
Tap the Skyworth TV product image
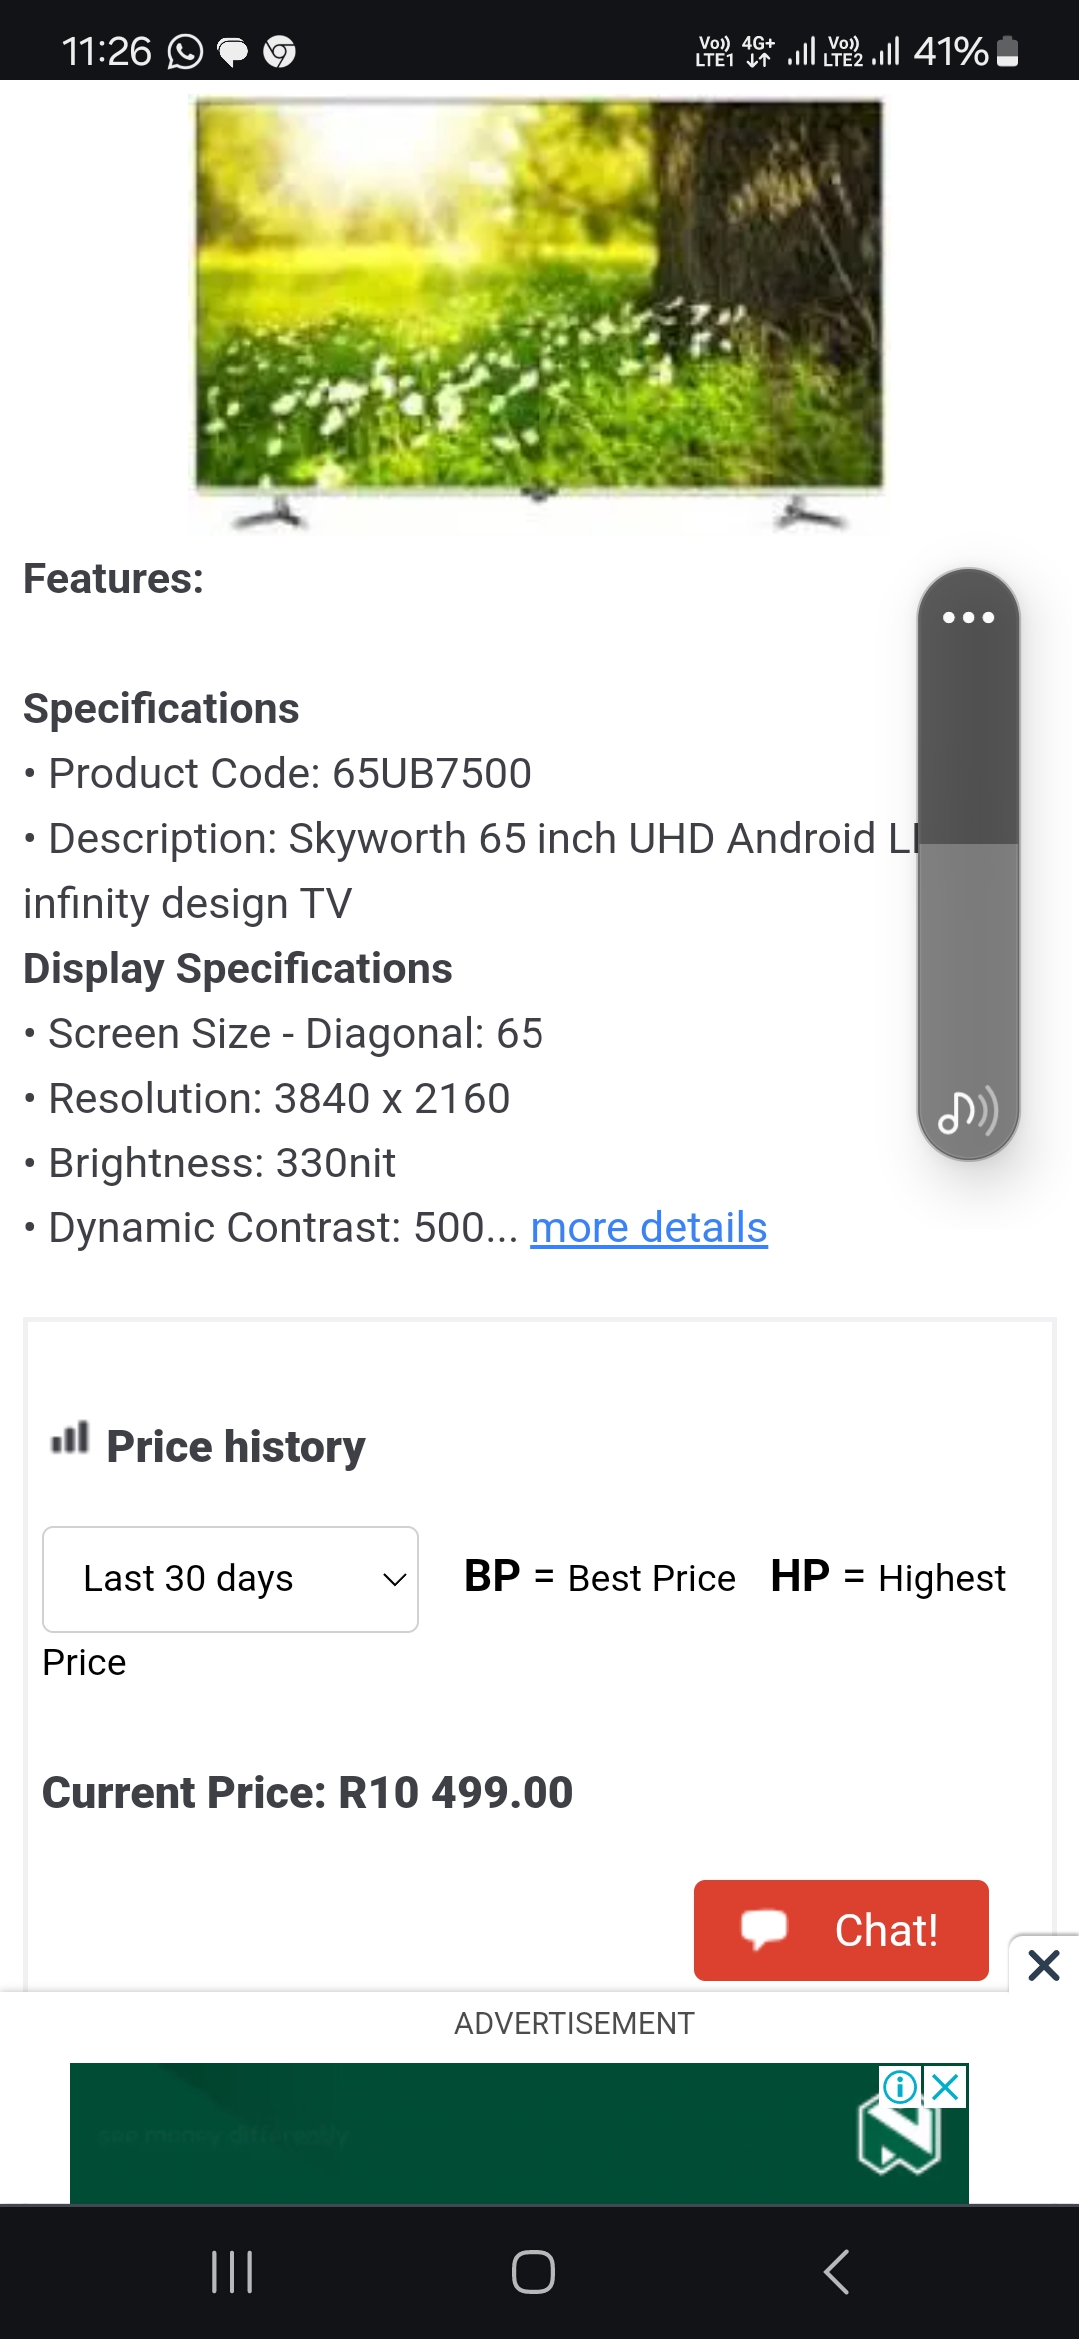tap(539, 310)
